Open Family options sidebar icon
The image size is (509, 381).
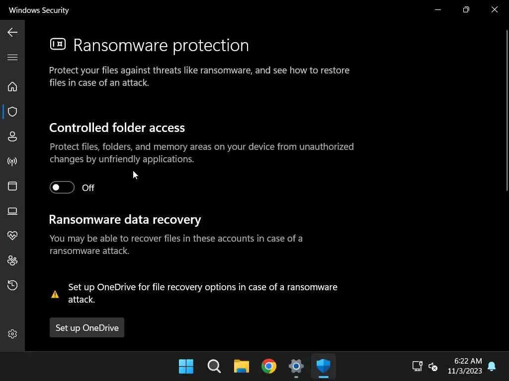(x=12, y=260)
